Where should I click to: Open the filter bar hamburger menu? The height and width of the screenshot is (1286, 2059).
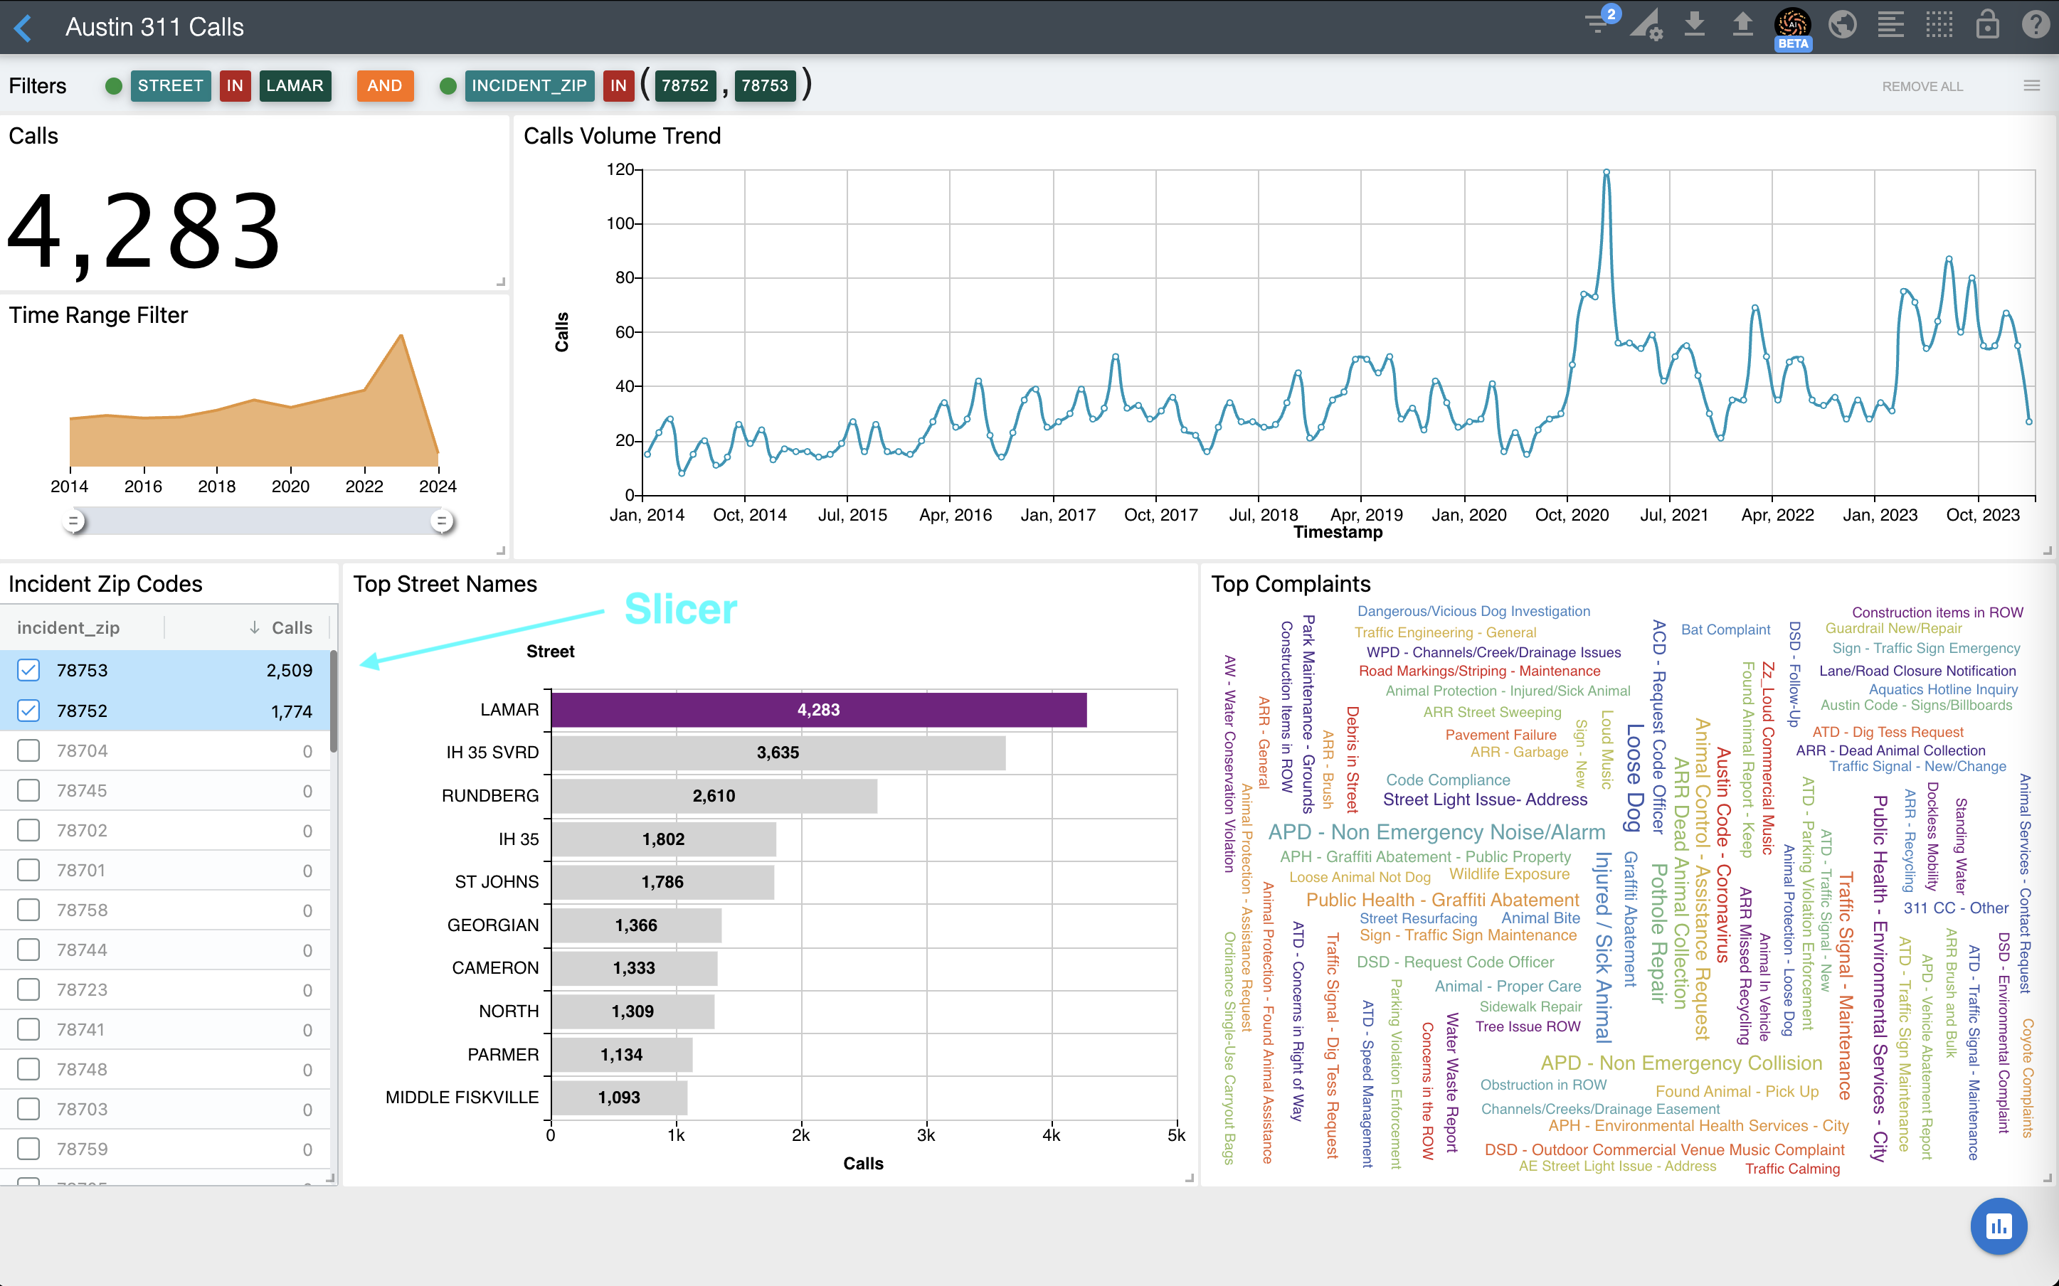pos(2031,86)
